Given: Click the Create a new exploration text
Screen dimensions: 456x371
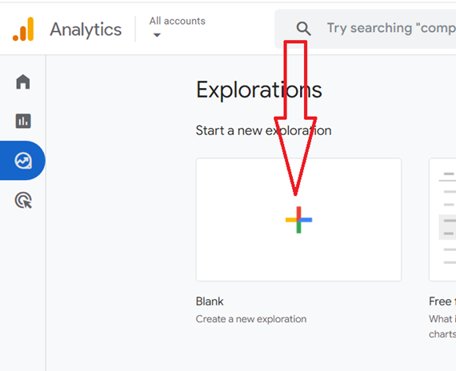Looking at the screenshot, I should [251, 319].
